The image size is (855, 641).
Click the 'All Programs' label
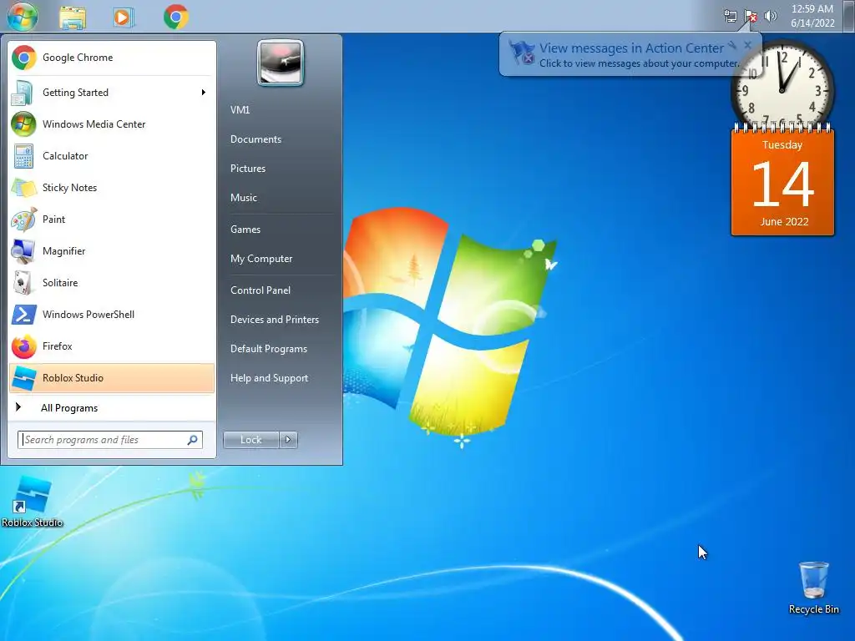[69, 408]
